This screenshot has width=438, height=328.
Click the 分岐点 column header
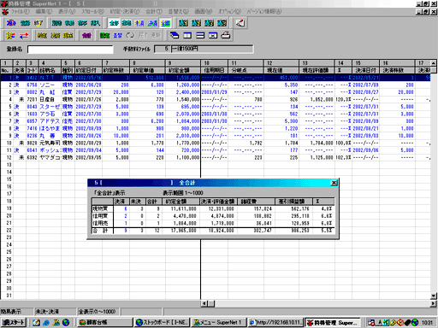(x=246, y=70)
